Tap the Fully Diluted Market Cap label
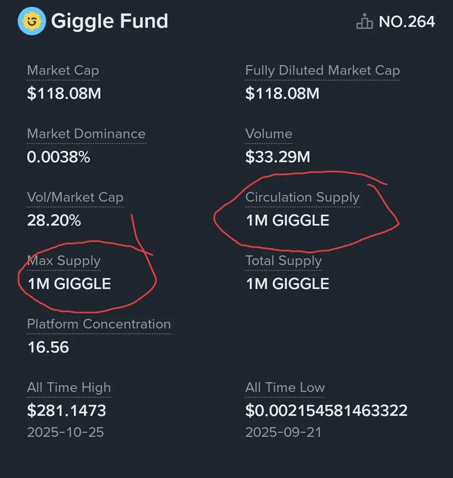Screen dimensions: 453x478 click(322, 71)
